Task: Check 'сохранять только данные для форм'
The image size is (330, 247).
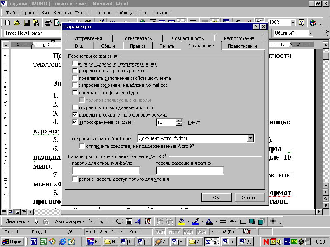Action: 75,107
